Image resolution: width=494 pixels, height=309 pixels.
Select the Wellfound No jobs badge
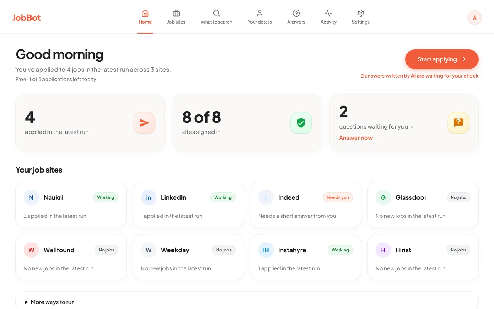tap(107, 250)
